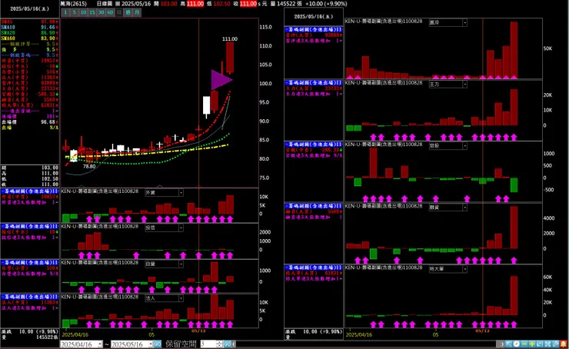Open the 自營 indicator dropdown

181,264
